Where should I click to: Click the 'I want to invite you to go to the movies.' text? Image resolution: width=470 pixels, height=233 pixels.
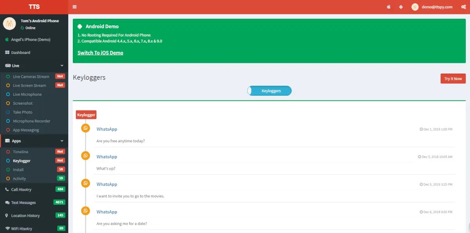130,196
